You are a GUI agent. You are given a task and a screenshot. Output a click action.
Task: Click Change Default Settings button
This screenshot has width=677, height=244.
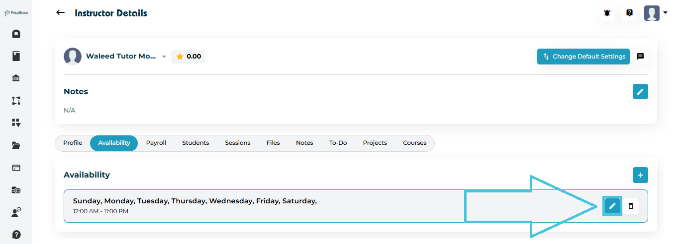tap(583, 57)
